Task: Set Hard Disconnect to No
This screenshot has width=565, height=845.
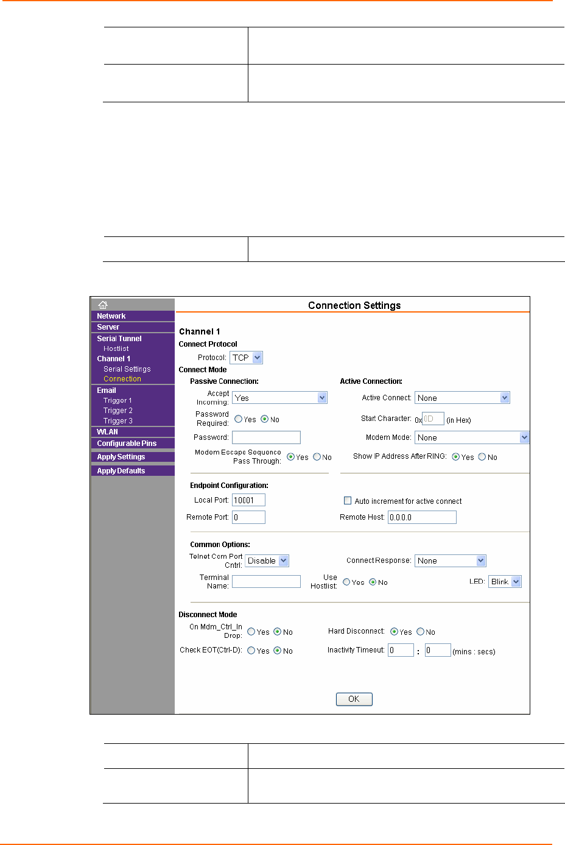Action: click(420, 632)
